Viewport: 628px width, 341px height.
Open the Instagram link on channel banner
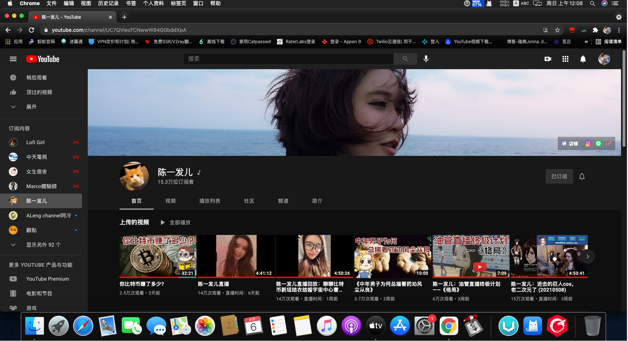(588, 144)
